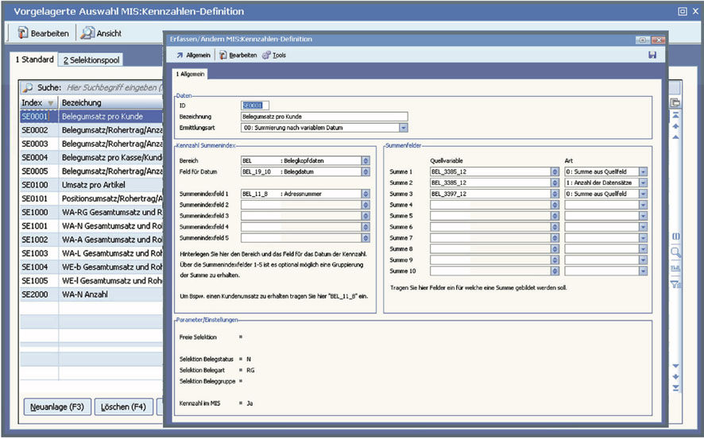Select the 1 Standard tab
Viewport: 704px width, 439px height.
click(36, 60)
